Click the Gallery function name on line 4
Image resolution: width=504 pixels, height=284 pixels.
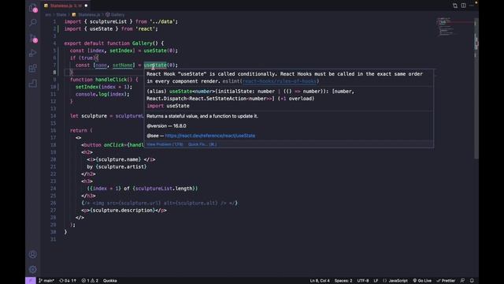coord(142,43)
